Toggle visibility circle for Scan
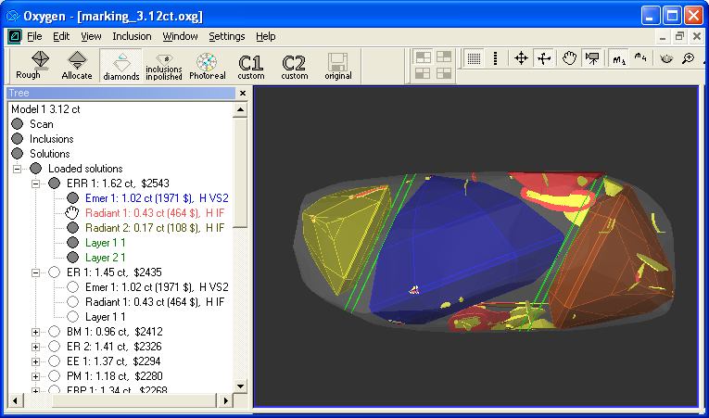The width and height of the screenshot is (709, 418). (18, 124)
